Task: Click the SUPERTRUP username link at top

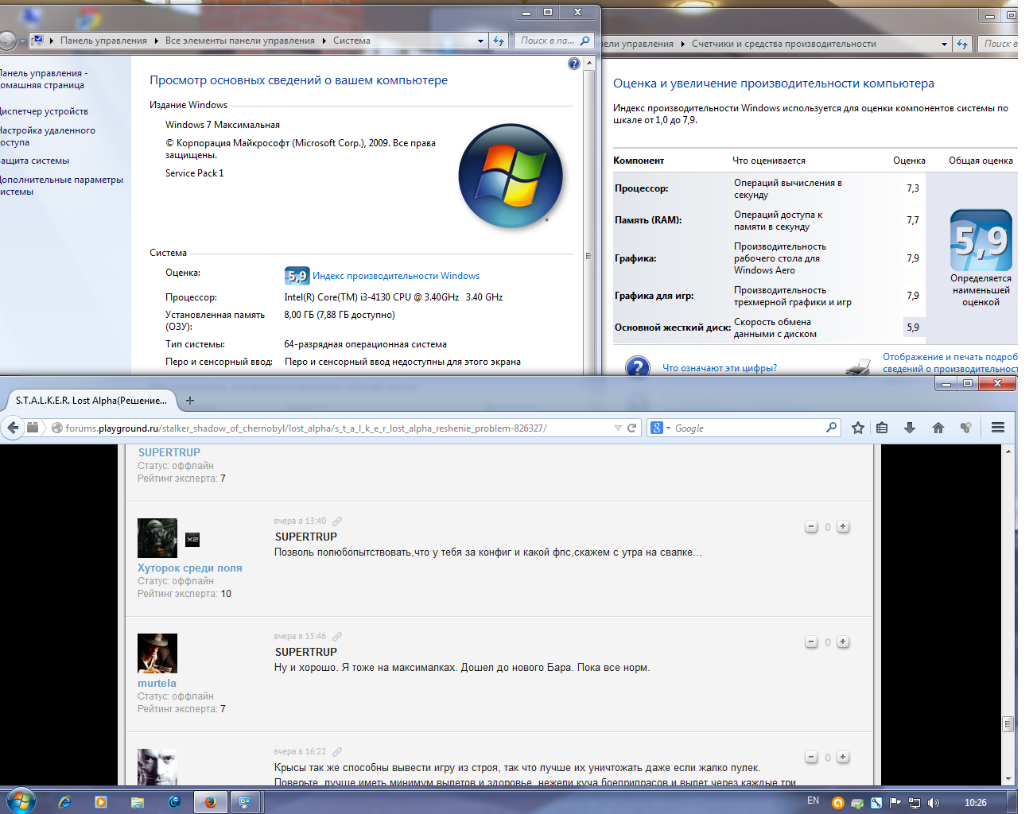Action: 169,452
